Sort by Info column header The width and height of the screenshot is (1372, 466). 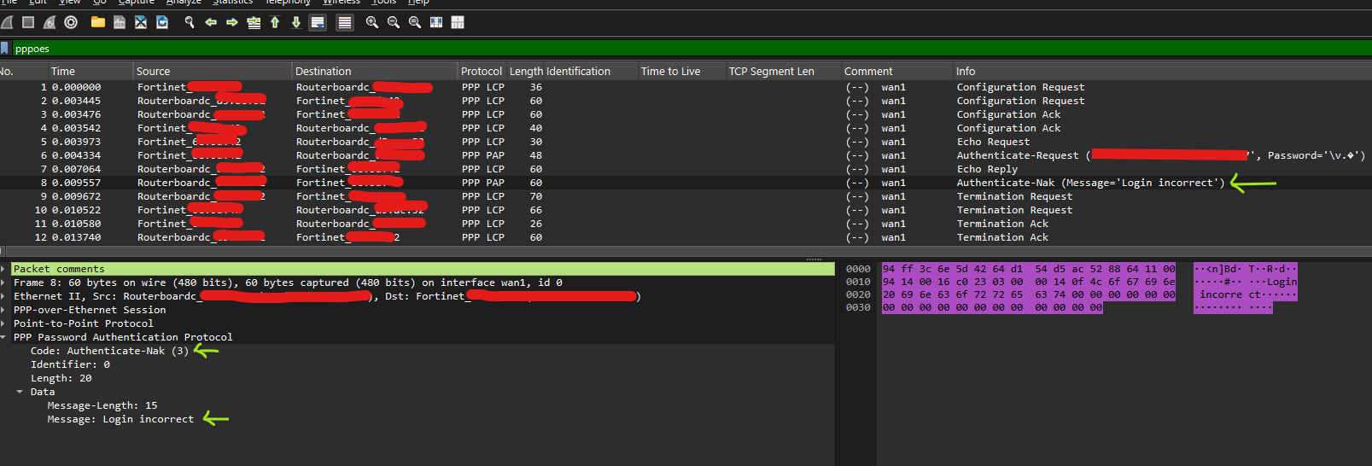[1162, 72]
